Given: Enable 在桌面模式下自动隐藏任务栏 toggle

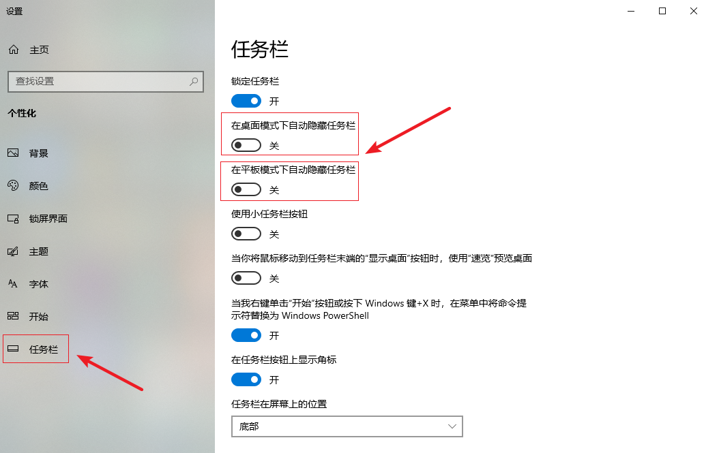Looking at the screenshot, I should click(x=246, y=145).
